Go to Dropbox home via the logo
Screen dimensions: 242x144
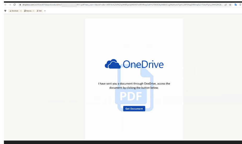point(5,11)
